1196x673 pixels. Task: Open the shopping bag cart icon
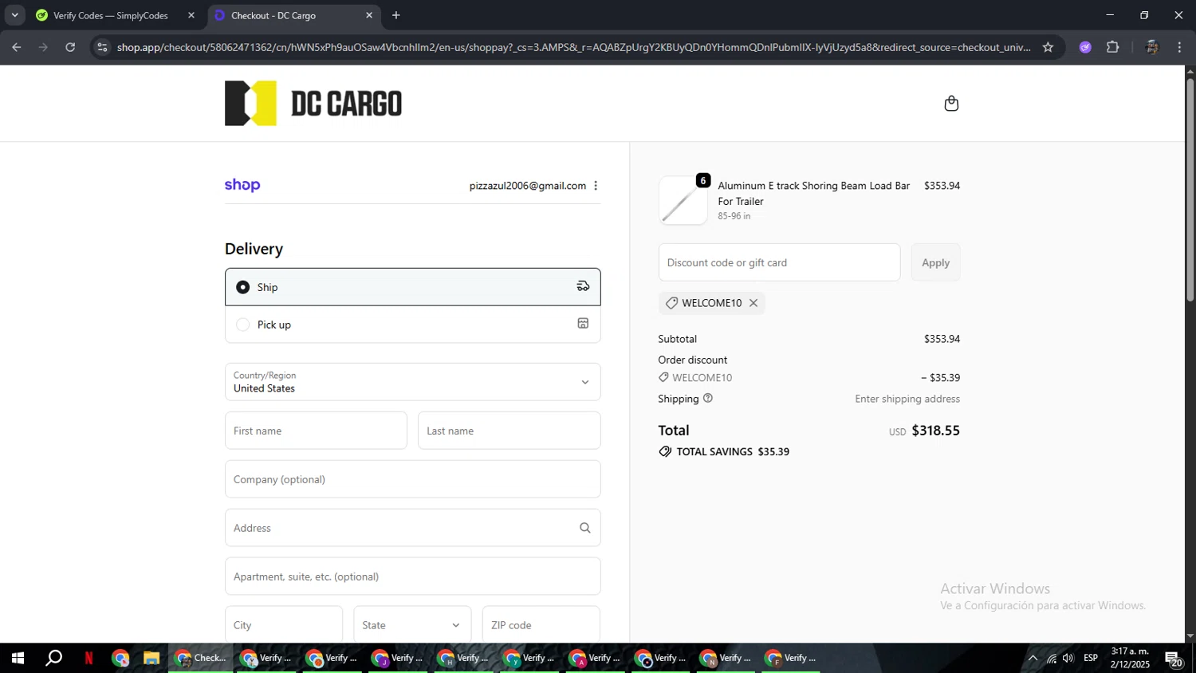(951, 104)
